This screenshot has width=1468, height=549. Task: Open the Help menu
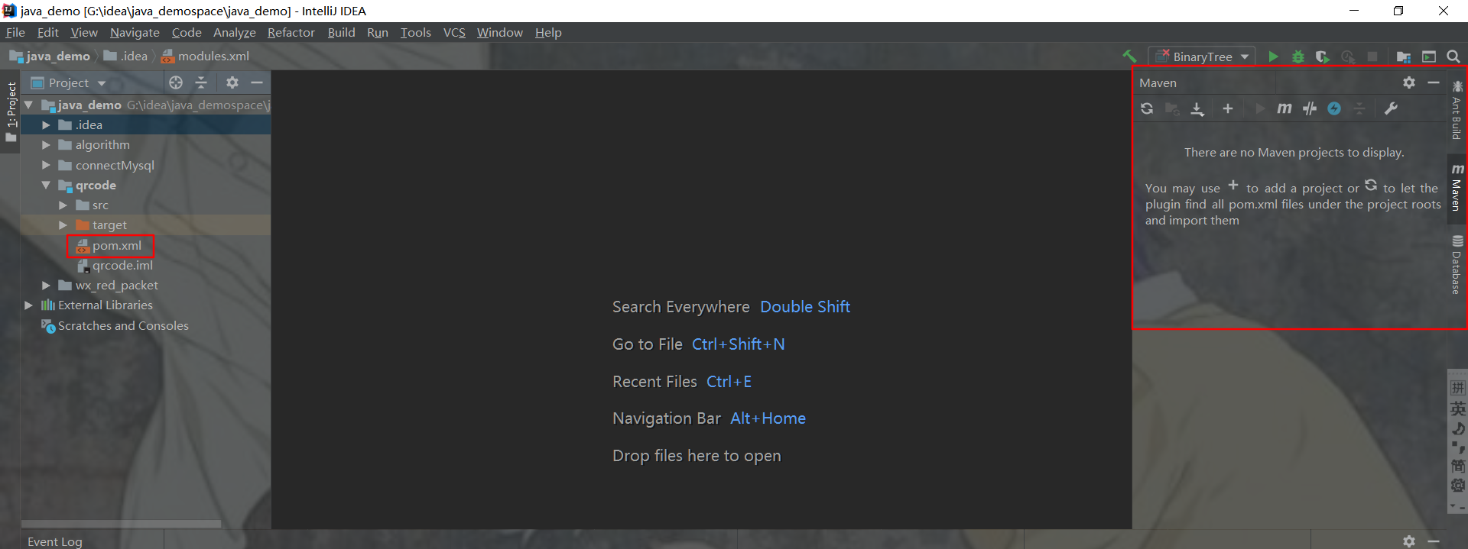click(x=548, y=32)
